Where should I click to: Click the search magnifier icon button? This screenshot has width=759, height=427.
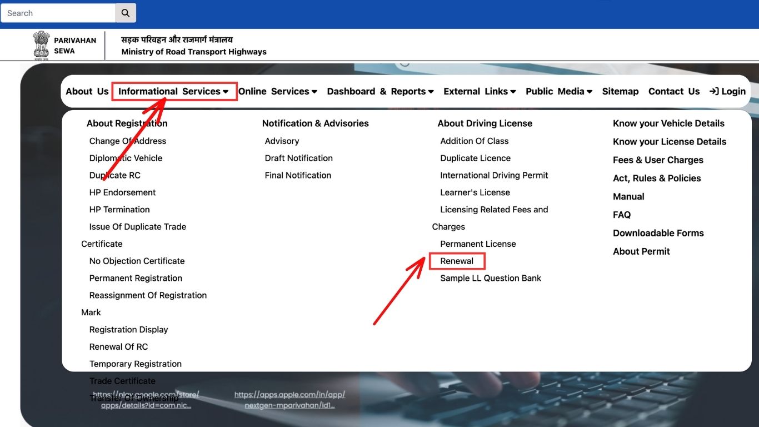click(x=126, y=13)
